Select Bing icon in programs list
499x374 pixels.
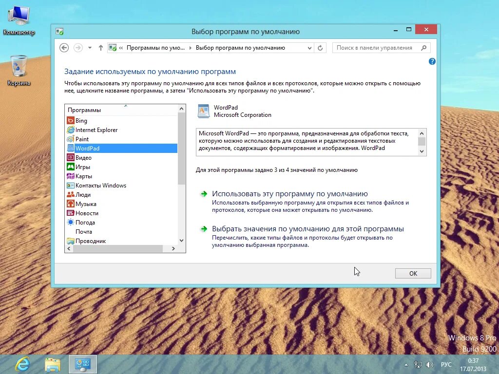coord(70,121)
